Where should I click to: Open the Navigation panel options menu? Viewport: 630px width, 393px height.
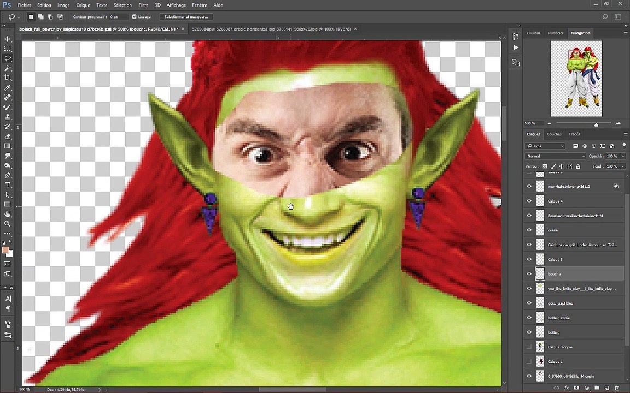625,33
